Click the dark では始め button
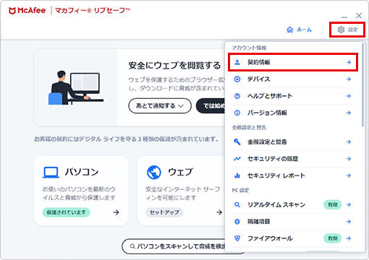Screen dimensions: 369x260 point(211,105)
